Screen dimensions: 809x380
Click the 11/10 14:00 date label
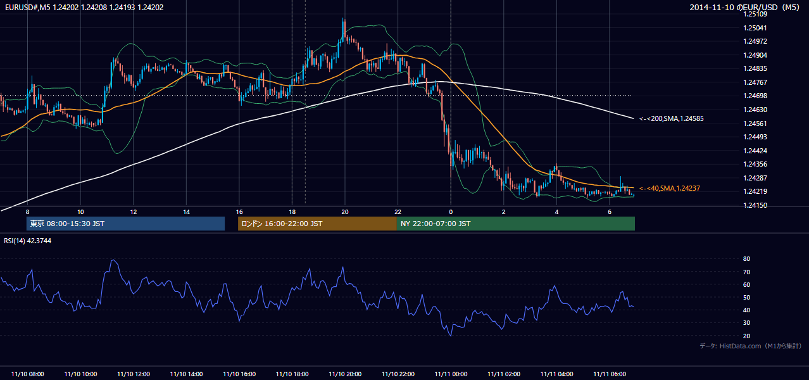(186, 374)
